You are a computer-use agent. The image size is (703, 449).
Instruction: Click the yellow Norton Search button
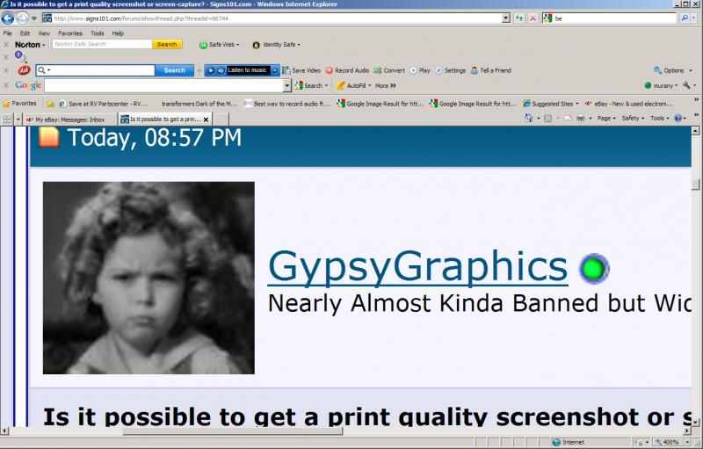(167, 44)
